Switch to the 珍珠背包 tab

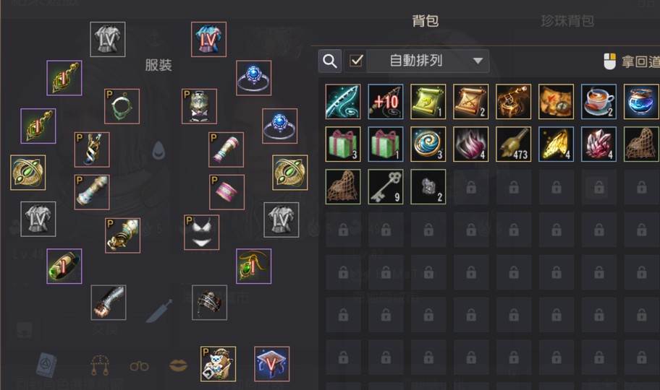tap(567, 21)
